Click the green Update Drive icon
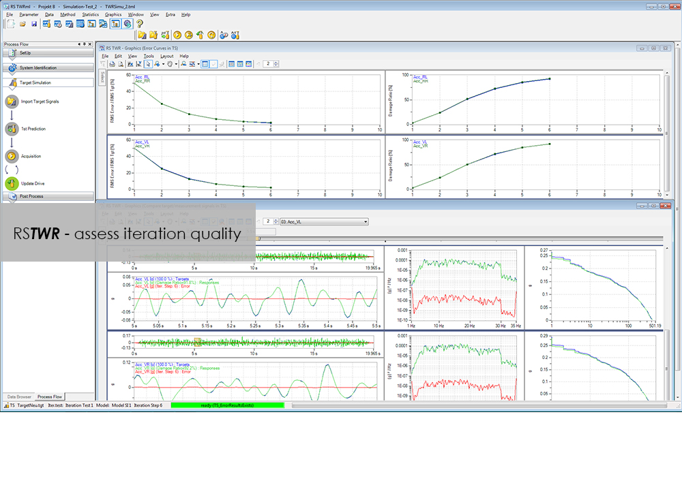Viewport: 682px width, 483px height. [11, 183]
